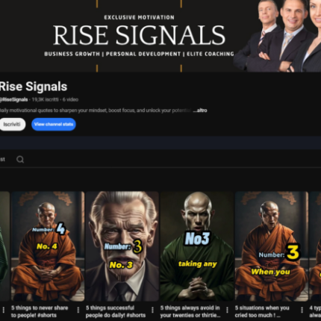Click the title "5 things always avoid in your twenties"

[x=190, y=311]
